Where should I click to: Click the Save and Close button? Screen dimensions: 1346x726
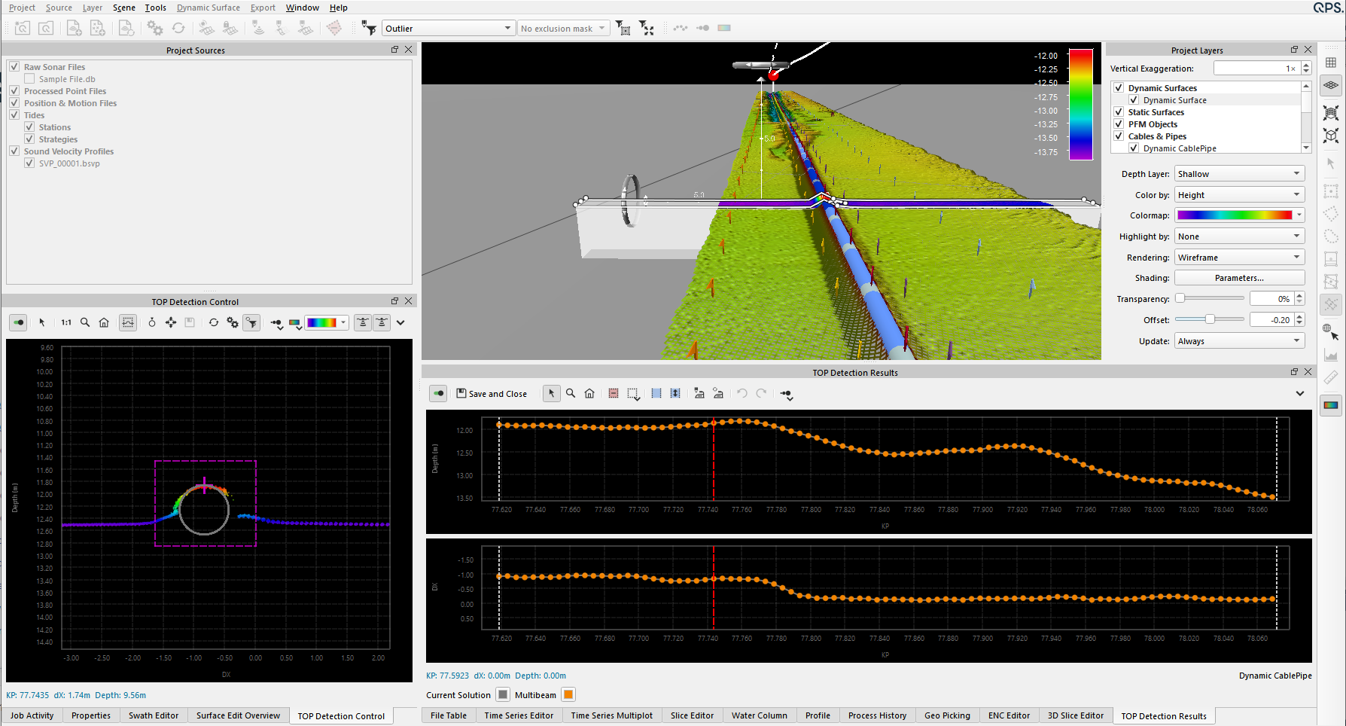click(x=492, y=394)
